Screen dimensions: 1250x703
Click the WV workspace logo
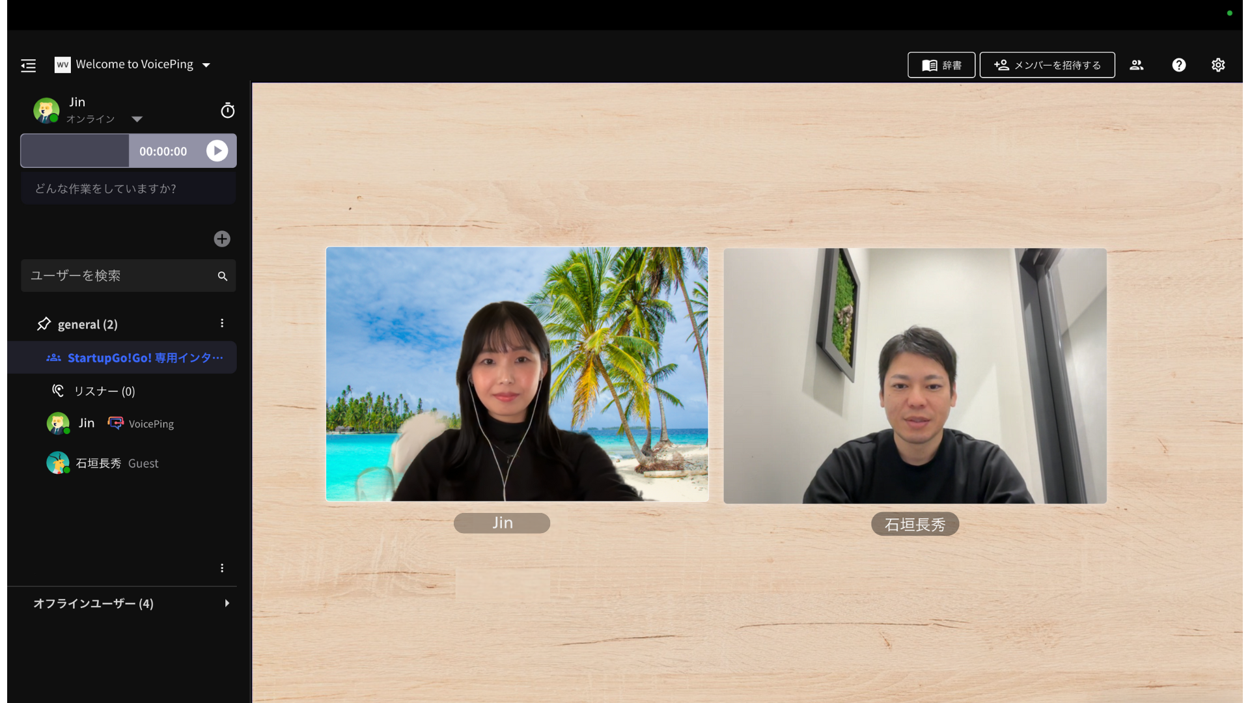click(x=62, y=64)
